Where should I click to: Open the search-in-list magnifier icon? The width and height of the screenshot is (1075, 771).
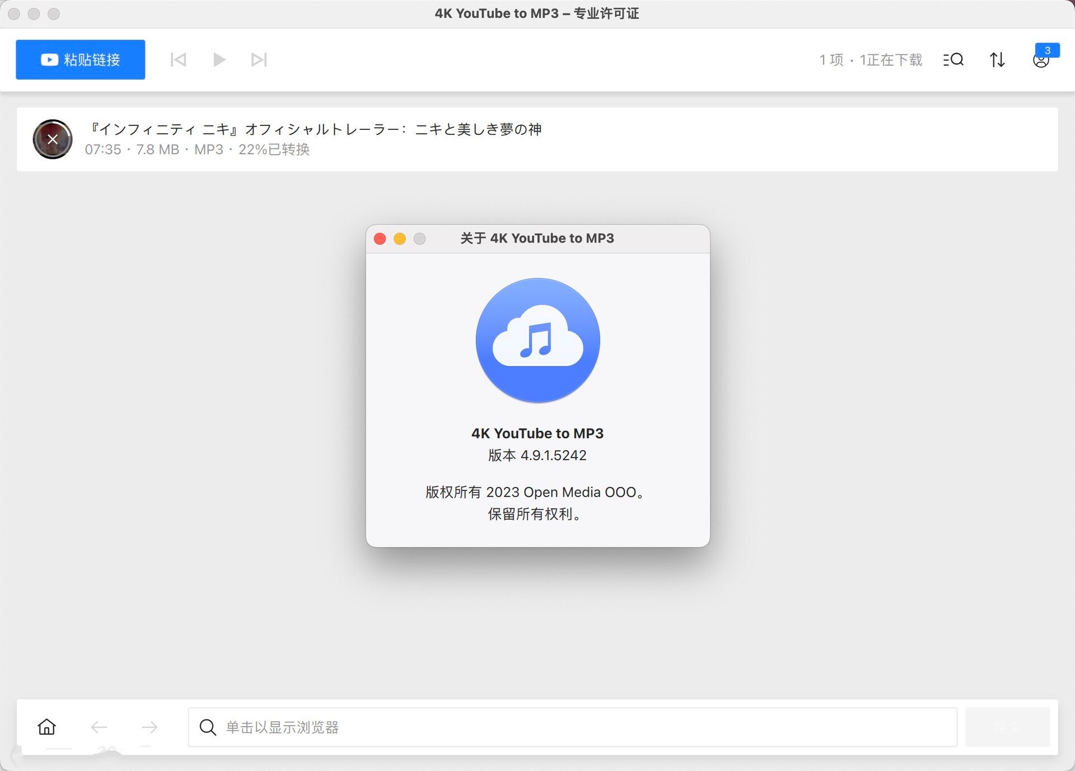tap(953, 59)
